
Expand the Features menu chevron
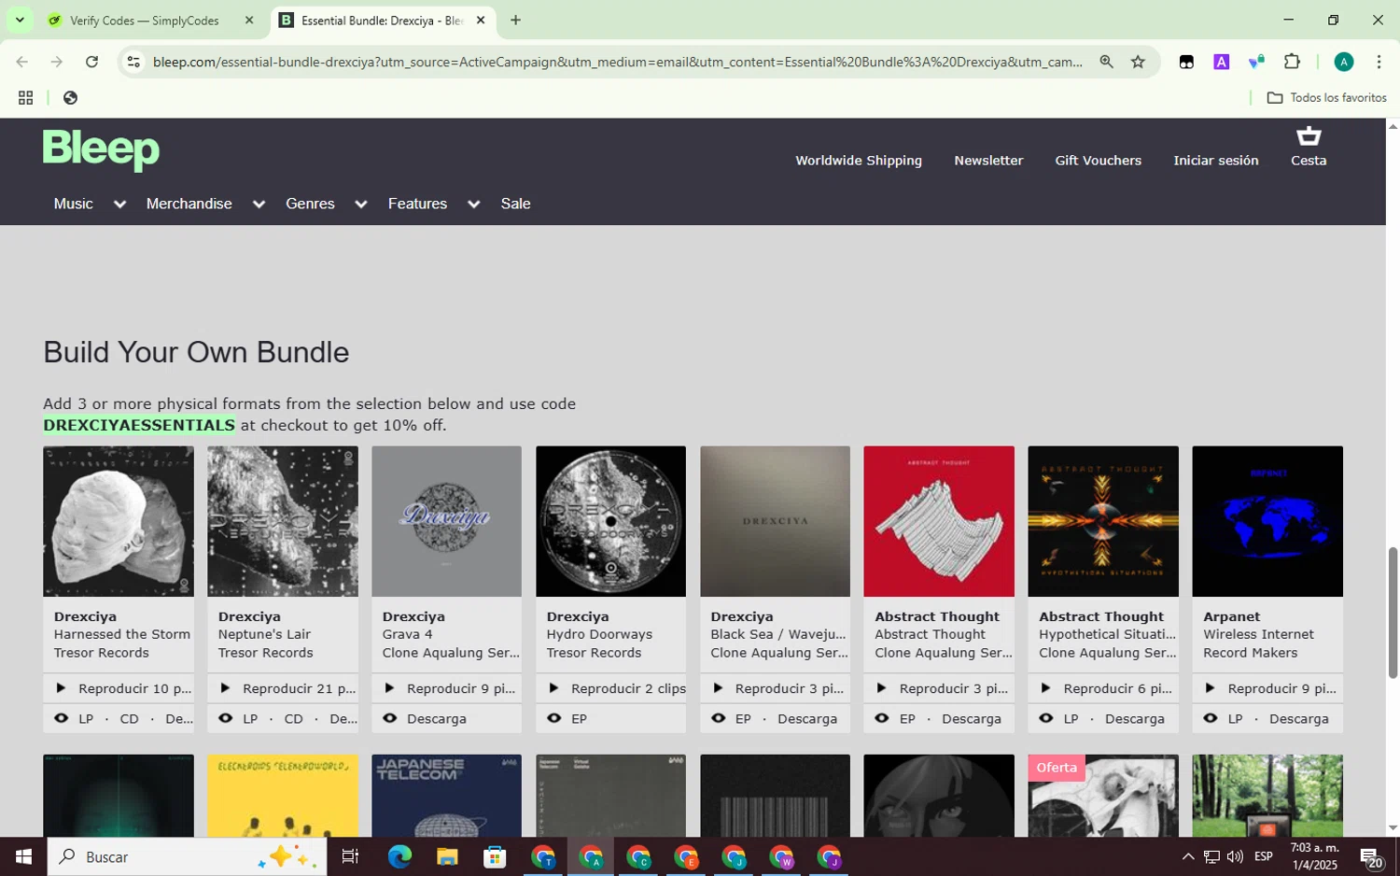pyautogui.click(x=474, y=205)
